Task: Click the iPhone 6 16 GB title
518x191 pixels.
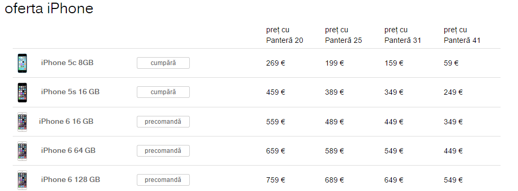Action: [66, 121]
